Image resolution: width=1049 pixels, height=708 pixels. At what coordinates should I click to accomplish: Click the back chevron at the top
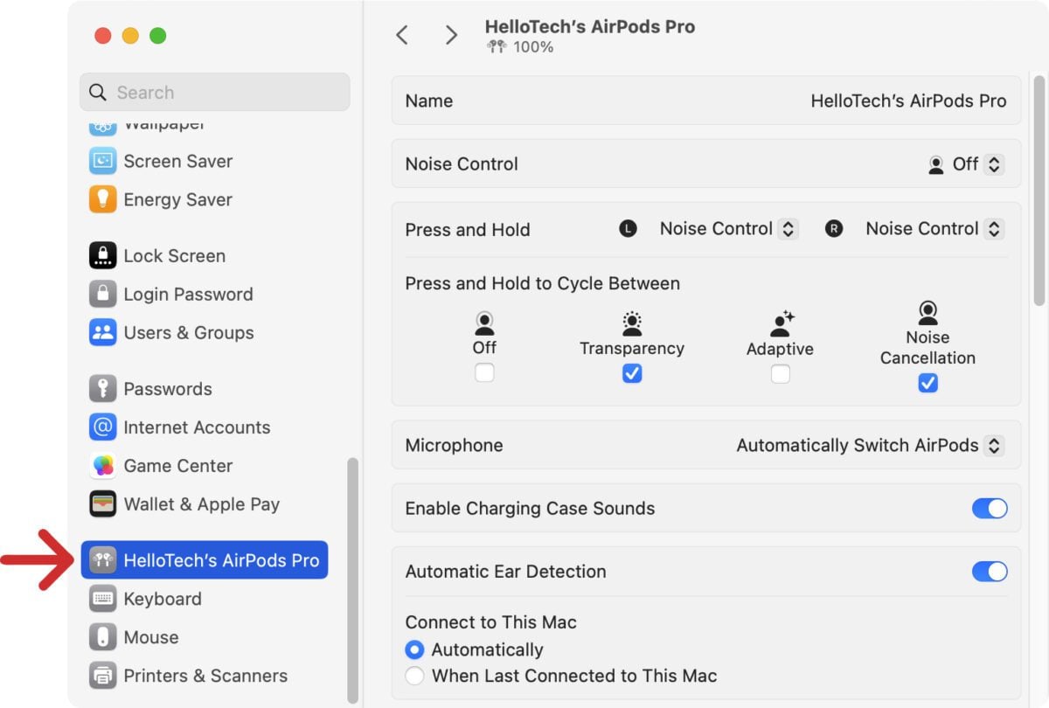coord(401,34)
